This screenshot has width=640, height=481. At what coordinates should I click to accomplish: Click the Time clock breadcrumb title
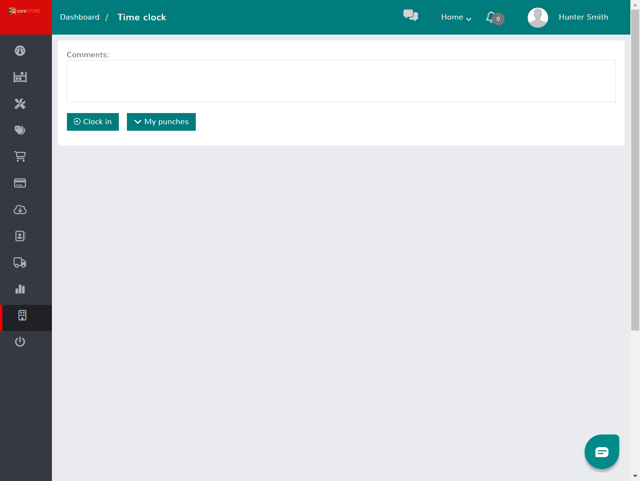click(x=142, y=17)
